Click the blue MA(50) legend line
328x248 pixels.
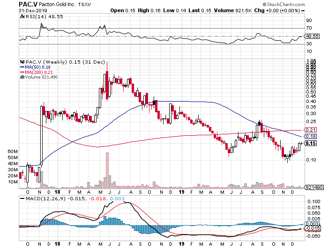coord(22,67)
